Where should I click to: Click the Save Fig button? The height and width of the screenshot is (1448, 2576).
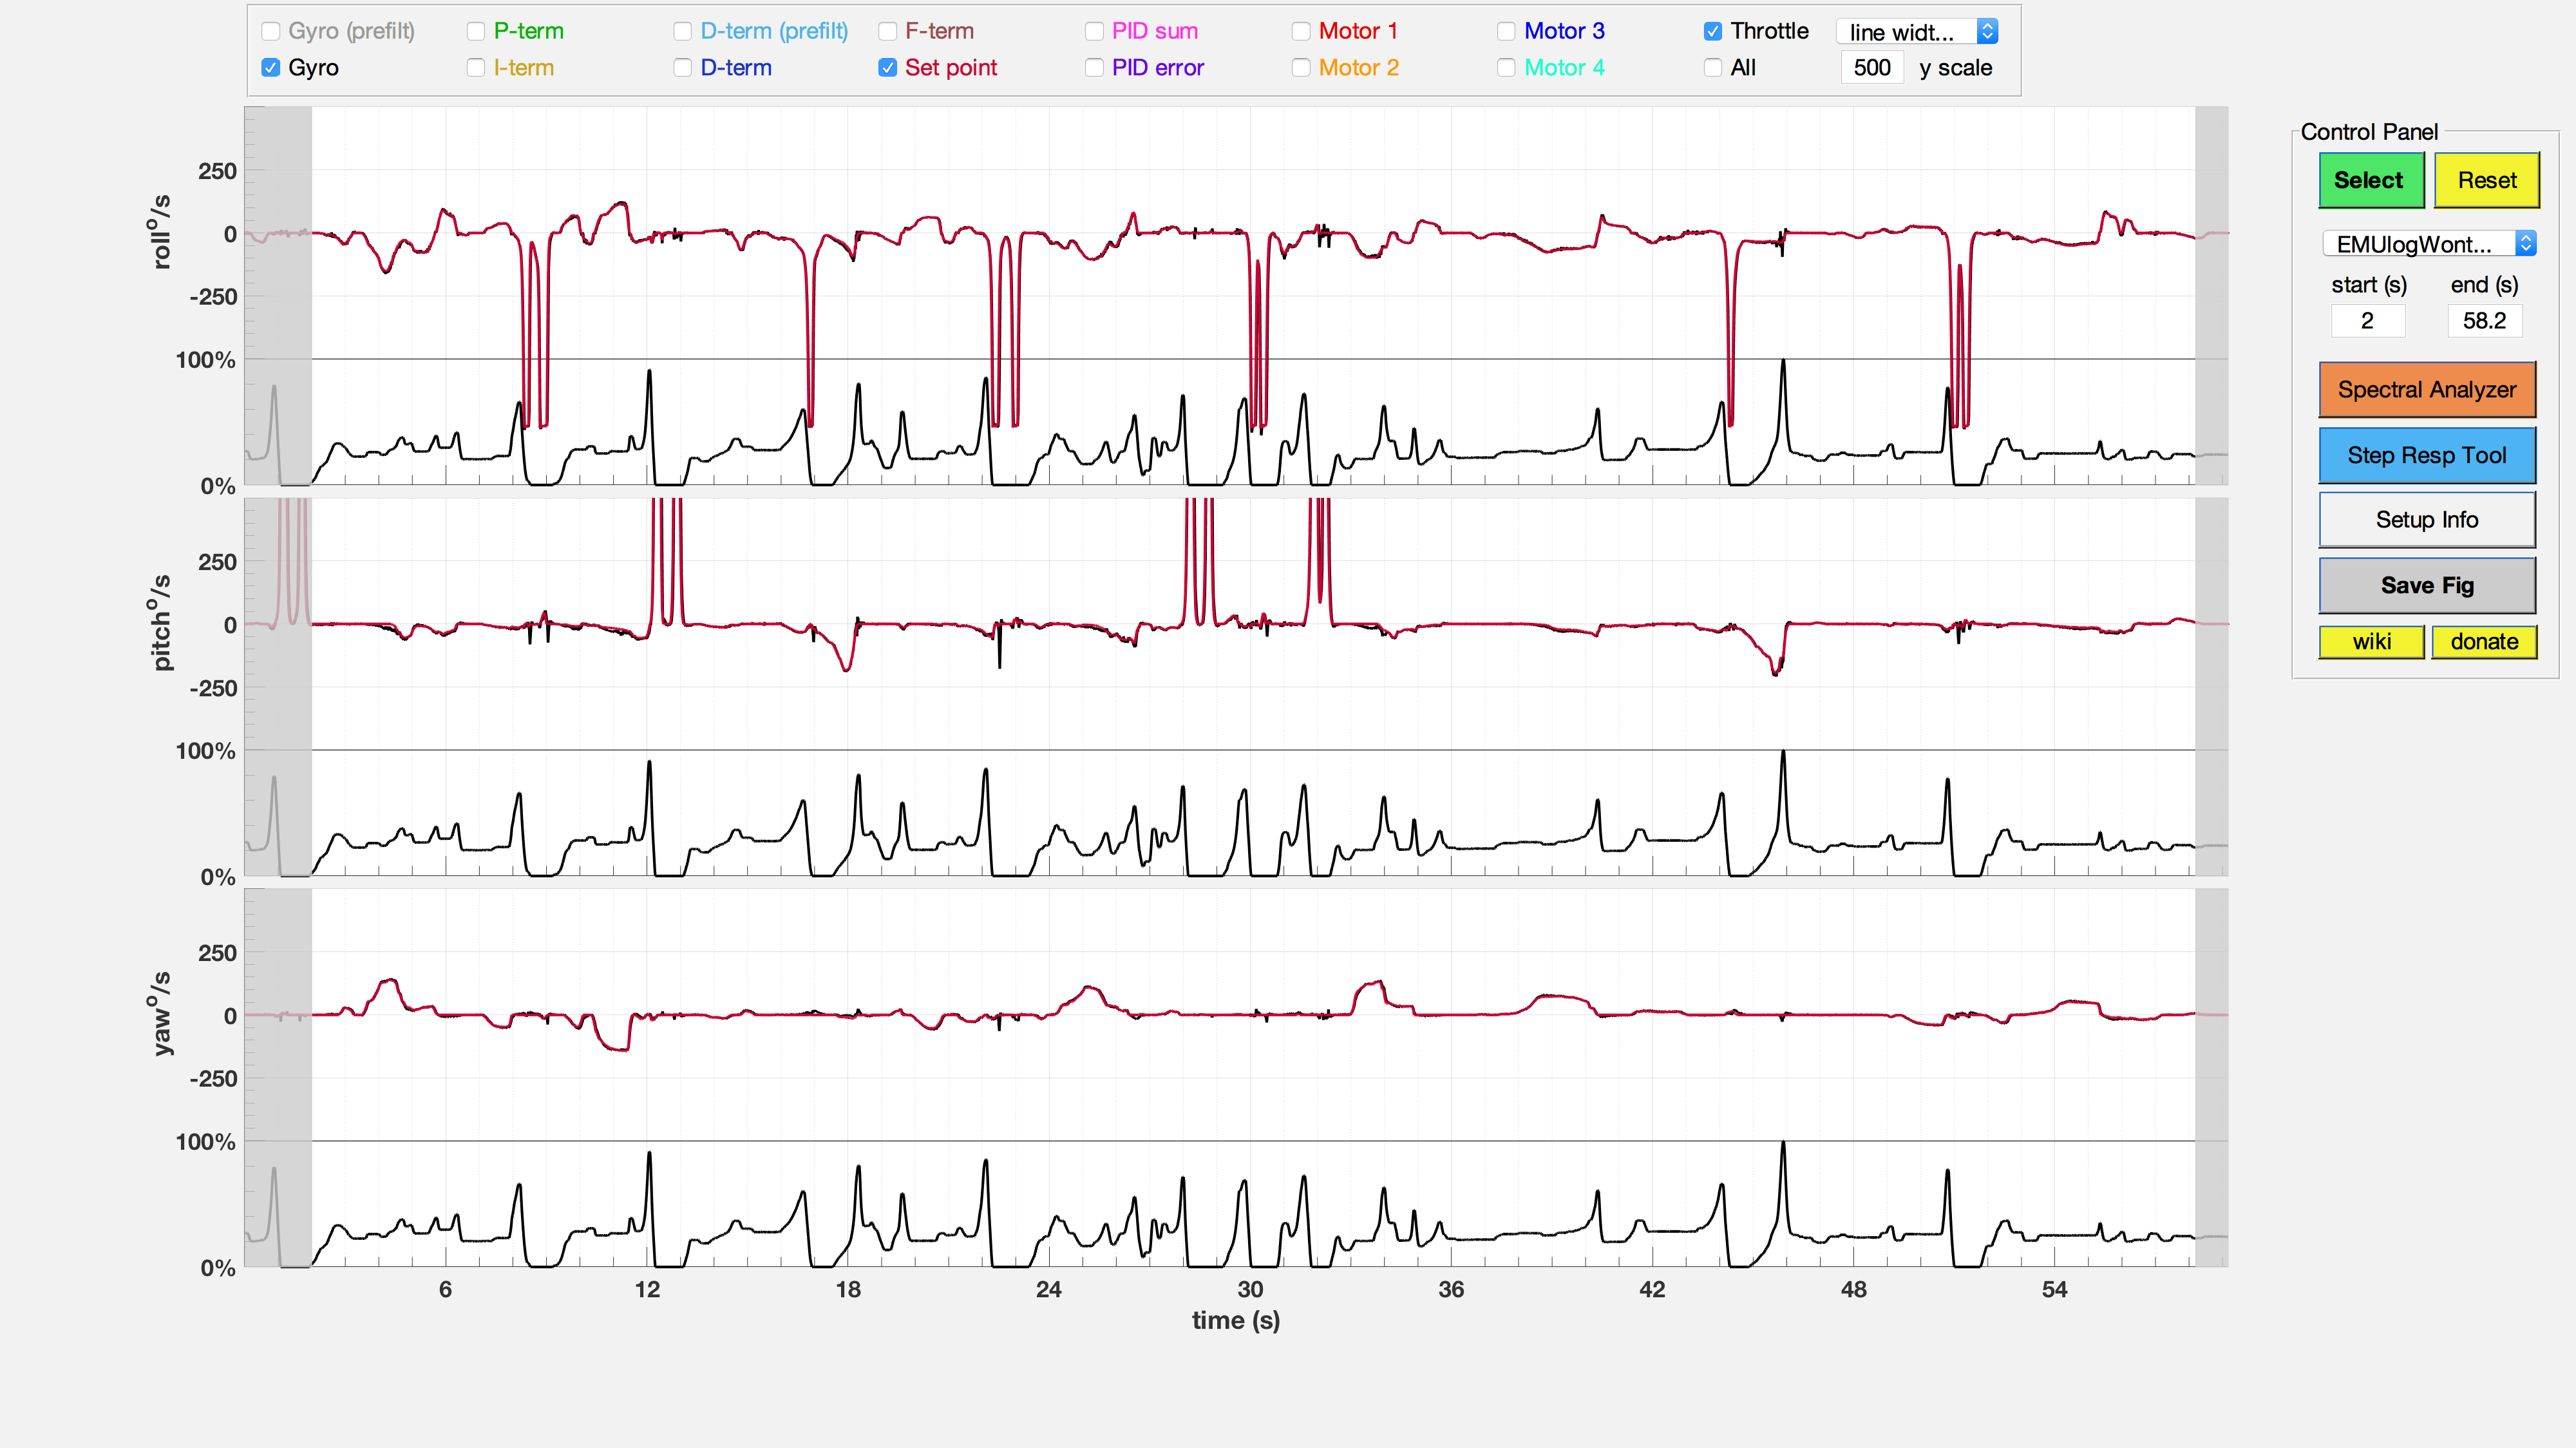coord(2427,586)
